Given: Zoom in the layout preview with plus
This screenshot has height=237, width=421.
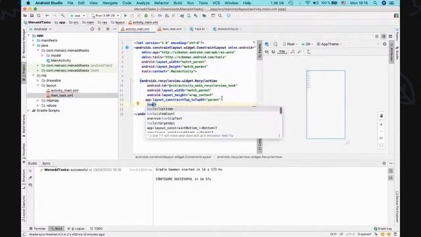Looking at the screenshot, I should click(x=382, y=124).
